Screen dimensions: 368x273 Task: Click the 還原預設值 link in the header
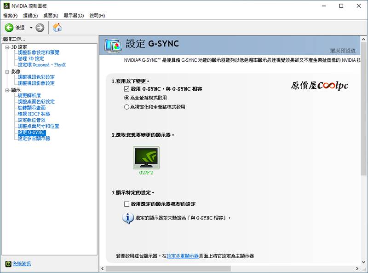coord(343,51)
